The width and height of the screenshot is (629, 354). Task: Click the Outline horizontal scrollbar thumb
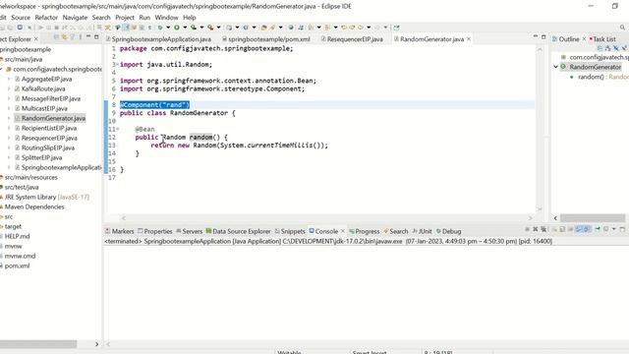tap(593, 218)
